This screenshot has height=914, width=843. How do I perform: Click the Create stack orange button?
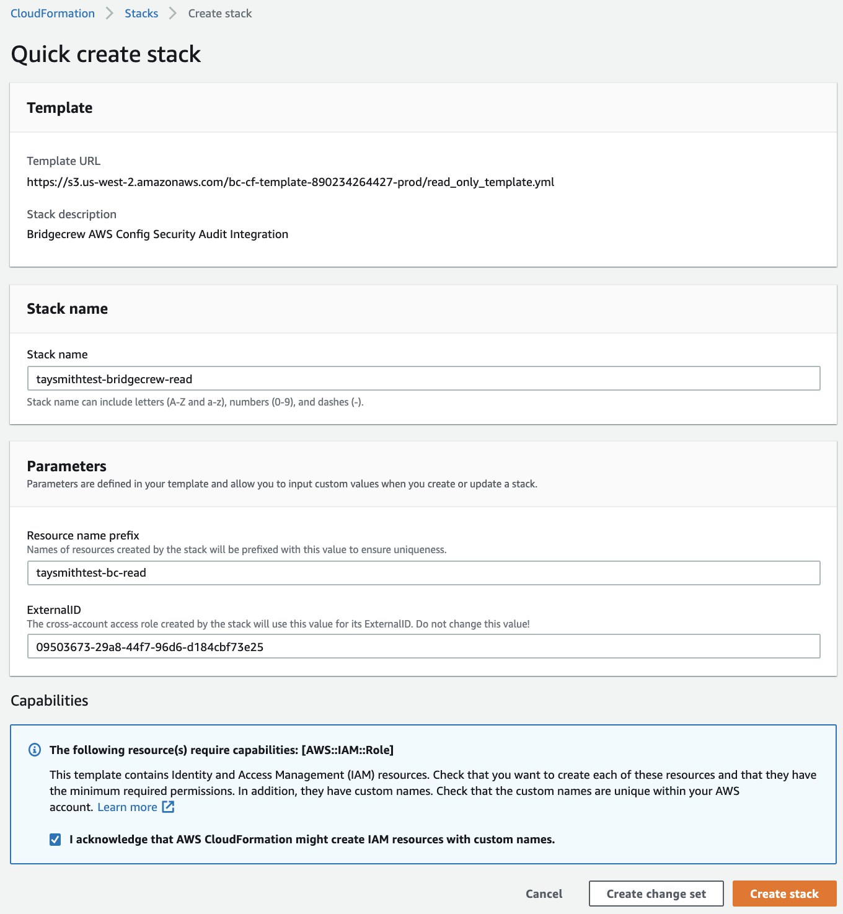coord(784,894)
